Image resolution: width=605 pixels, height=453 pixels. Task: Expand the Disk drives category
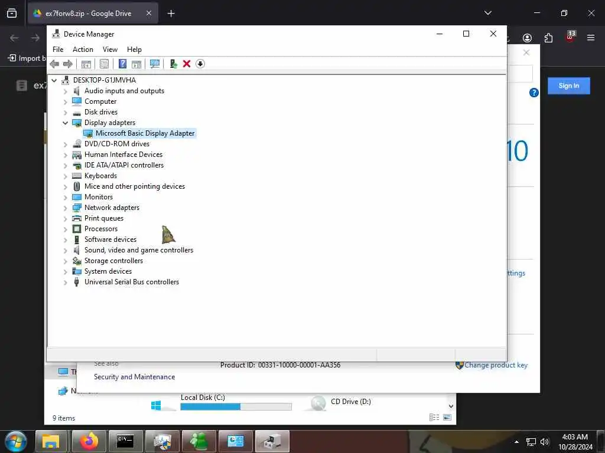click(65, 113)
